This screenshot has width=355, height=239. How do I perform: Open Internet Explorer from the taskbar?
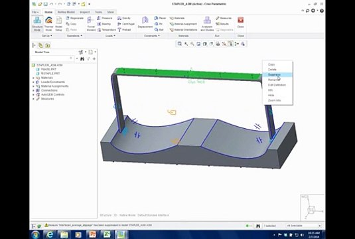(49, 235)
